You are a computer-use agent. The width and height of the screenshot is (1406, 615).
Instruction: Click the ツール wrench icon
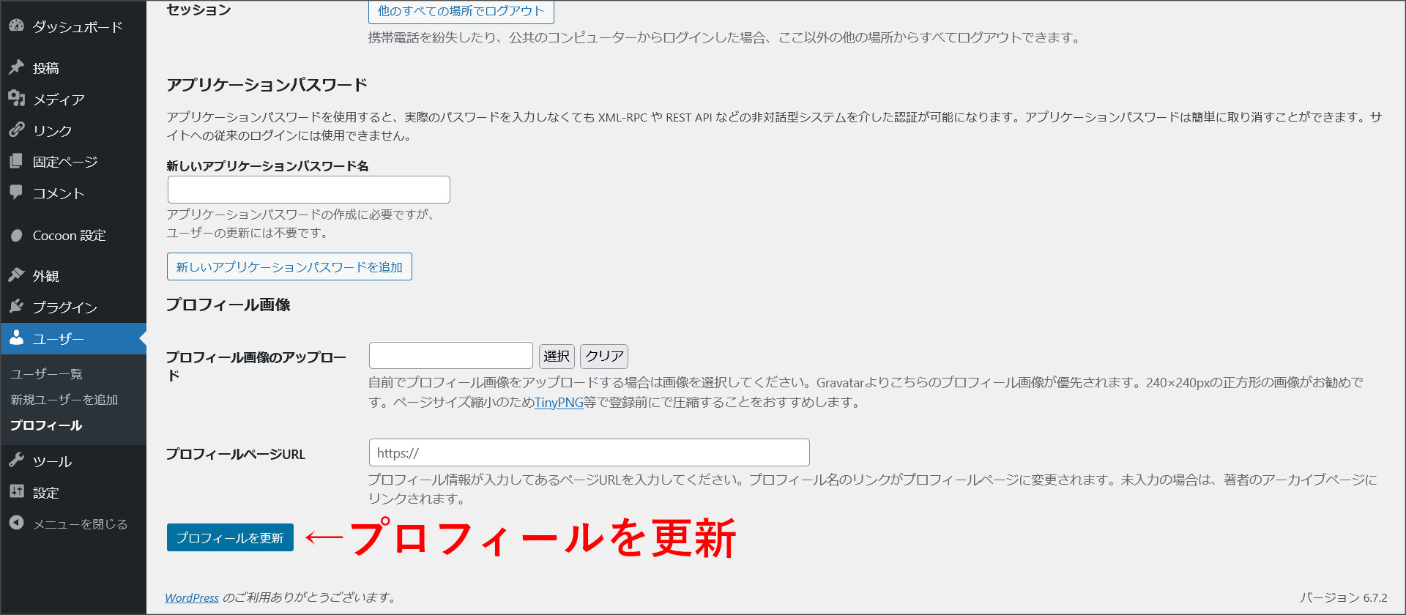pyautogui.click(x=16, y=460)
